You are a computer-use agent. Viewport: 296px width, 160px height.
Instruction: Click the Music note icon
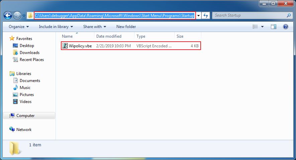pyautogui.click(x=15, y=88)
